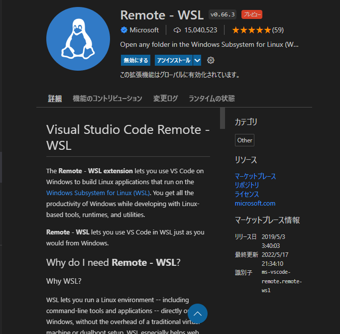Click the ms-vscode-remote.remote-wsl identifier
Image resolution: width=340 pixels, height=334 pixels.
(282, 281)
